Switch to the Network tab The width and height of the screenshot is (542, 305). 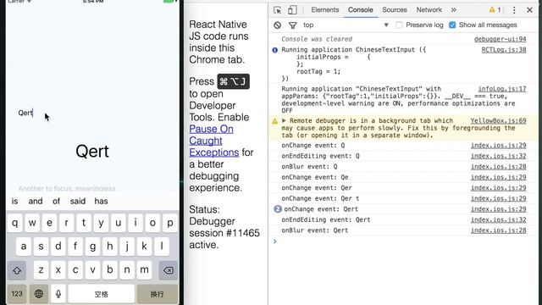[429, 10]
